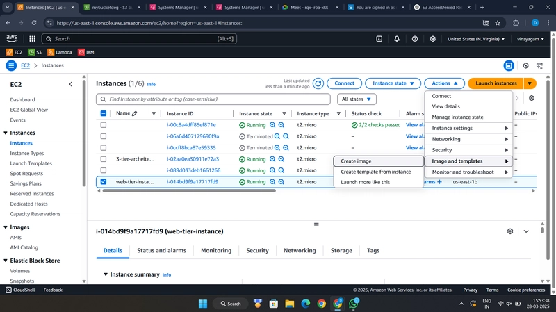Select checkbox for instance i-06a6d407179690f9a

pos(103,136)
